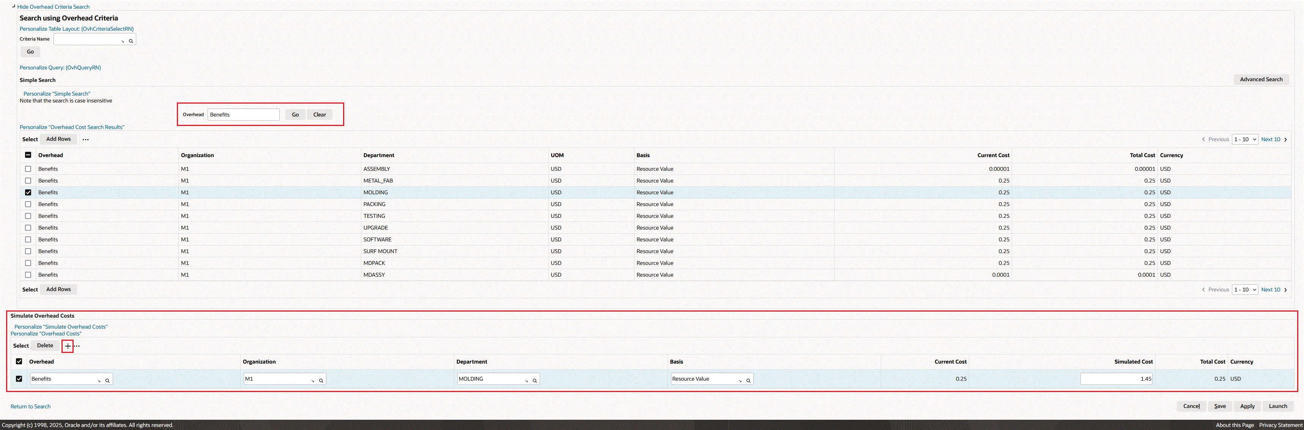Image resolution: width=1304 pixels, height=430 pixels.
Task: Uncheck the MOLDING row checkbox in search results
Action: click(28, 192)
